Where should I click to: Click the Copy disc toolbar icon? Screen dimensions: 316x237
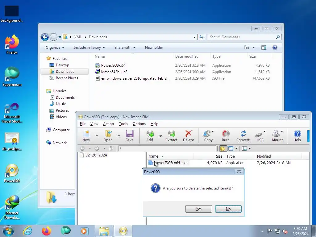208,136
